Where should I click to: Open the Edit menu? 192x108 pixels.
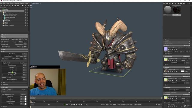tap(4, 3)
